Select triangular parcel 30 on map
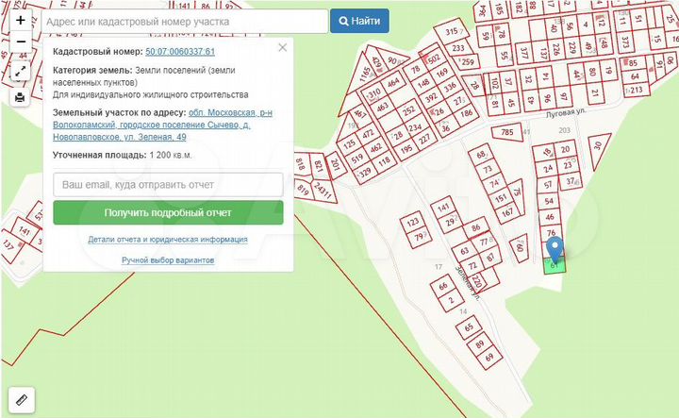679x418 pixels. [599, 148]
